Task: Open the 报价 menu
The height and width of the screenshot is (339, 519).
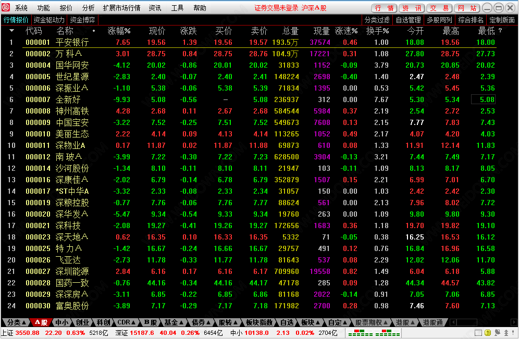Action: point(66,8)
